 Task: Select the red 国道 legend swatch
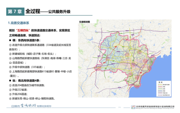click(x=160, y=87)
